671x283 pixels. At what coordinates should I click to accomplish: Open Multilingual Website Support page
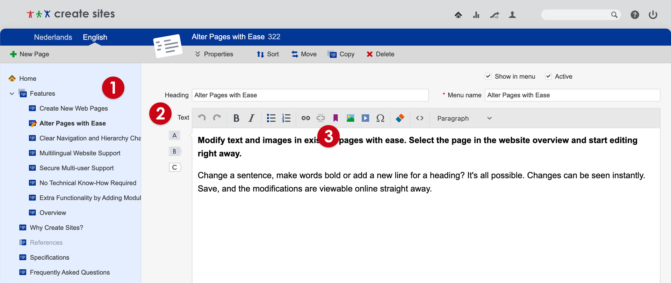click(x=80, y=153)
